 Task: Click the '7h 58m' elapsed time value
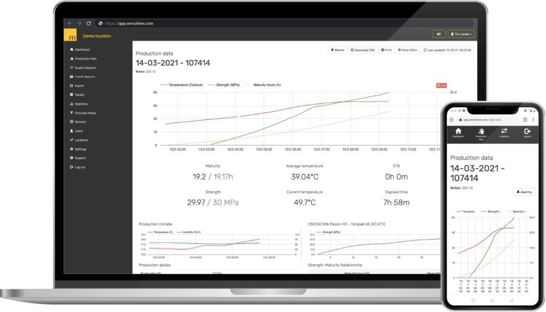click(x=396, y=202)
